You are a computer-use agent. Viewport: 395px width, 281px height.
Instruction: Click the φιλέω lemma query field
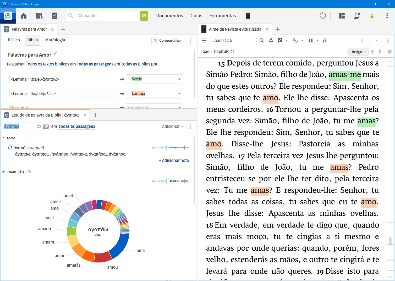click(x=64, y=93)
